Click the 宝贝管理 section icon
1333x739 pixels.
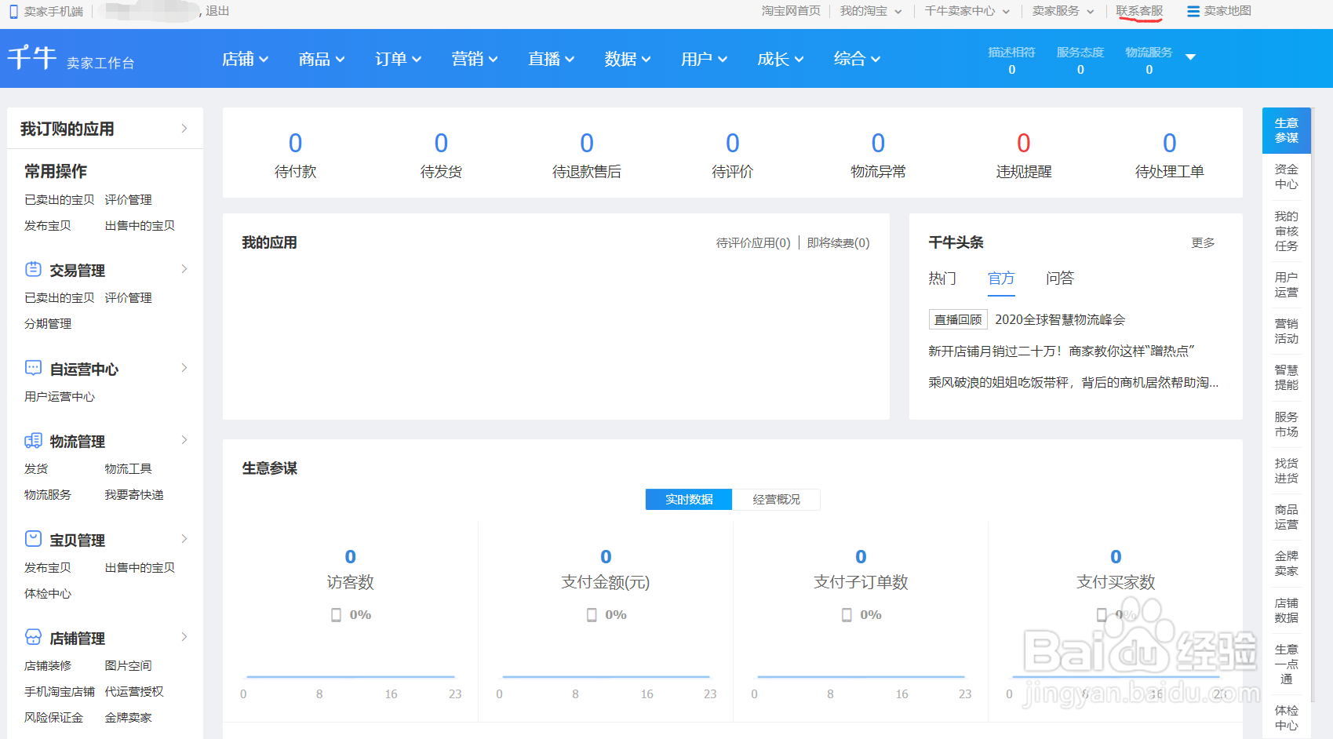[33, 539]
